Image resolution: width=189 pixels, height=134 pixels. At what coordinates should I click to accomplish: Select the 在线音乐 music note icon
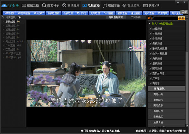click(105, 6)
